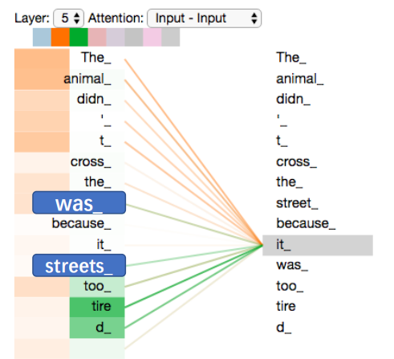394x359 pixels.
Task: Click 't_' in the right word list
Action: point(282,141)
